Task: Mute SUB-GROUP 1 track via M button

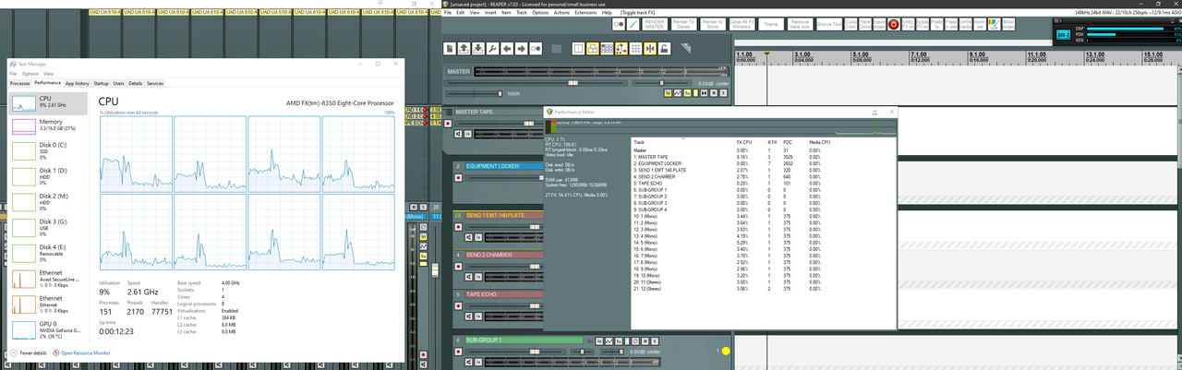Action: (x=645, y=340)
